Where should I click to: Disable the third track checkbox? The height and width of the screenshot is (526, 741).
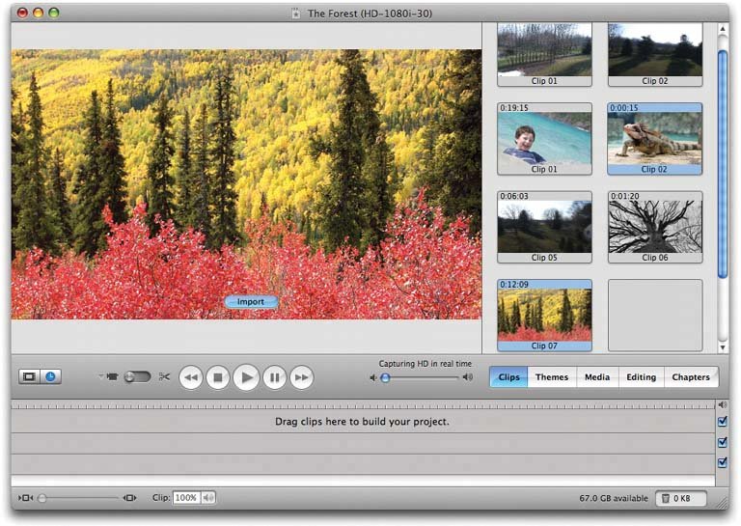click(723, 463)
